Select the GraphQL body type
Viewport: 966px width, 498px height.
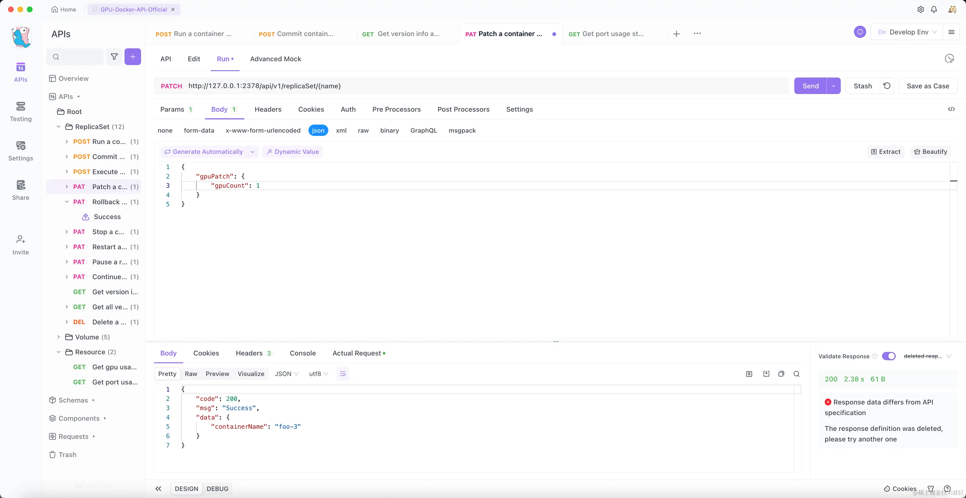click(423, 130)
